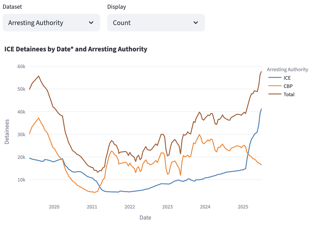Click the 2024 label on the date axis

205,207
